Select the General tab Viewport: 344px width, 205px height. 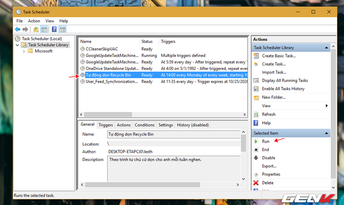click(x=87, y=124)
